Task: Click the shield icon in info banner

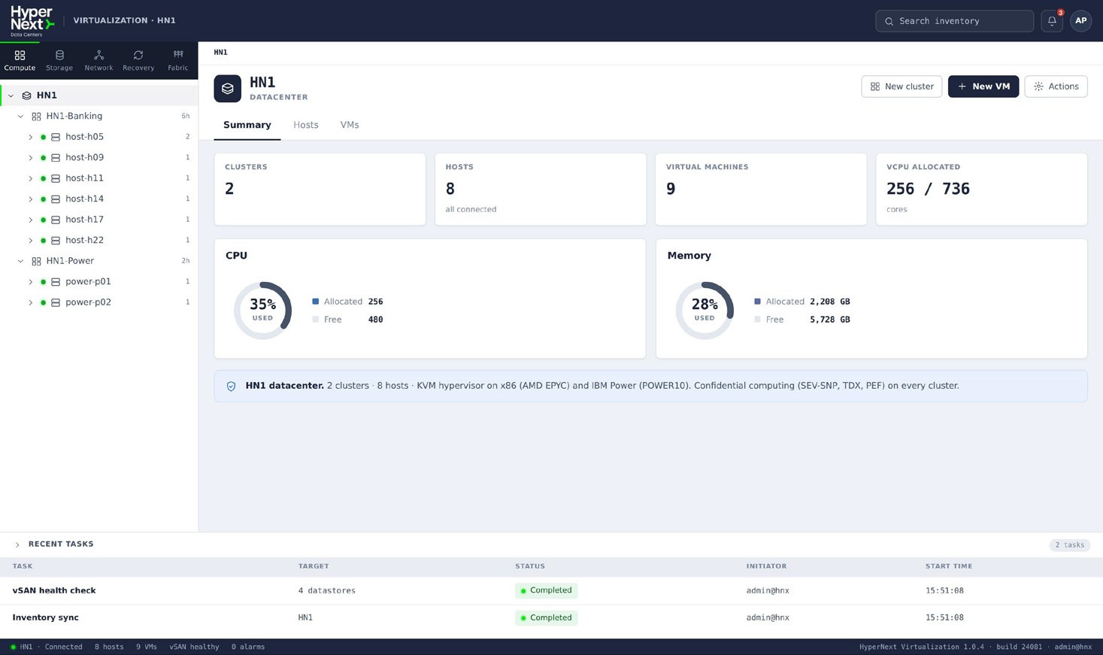Action: [x=232, y=386]
